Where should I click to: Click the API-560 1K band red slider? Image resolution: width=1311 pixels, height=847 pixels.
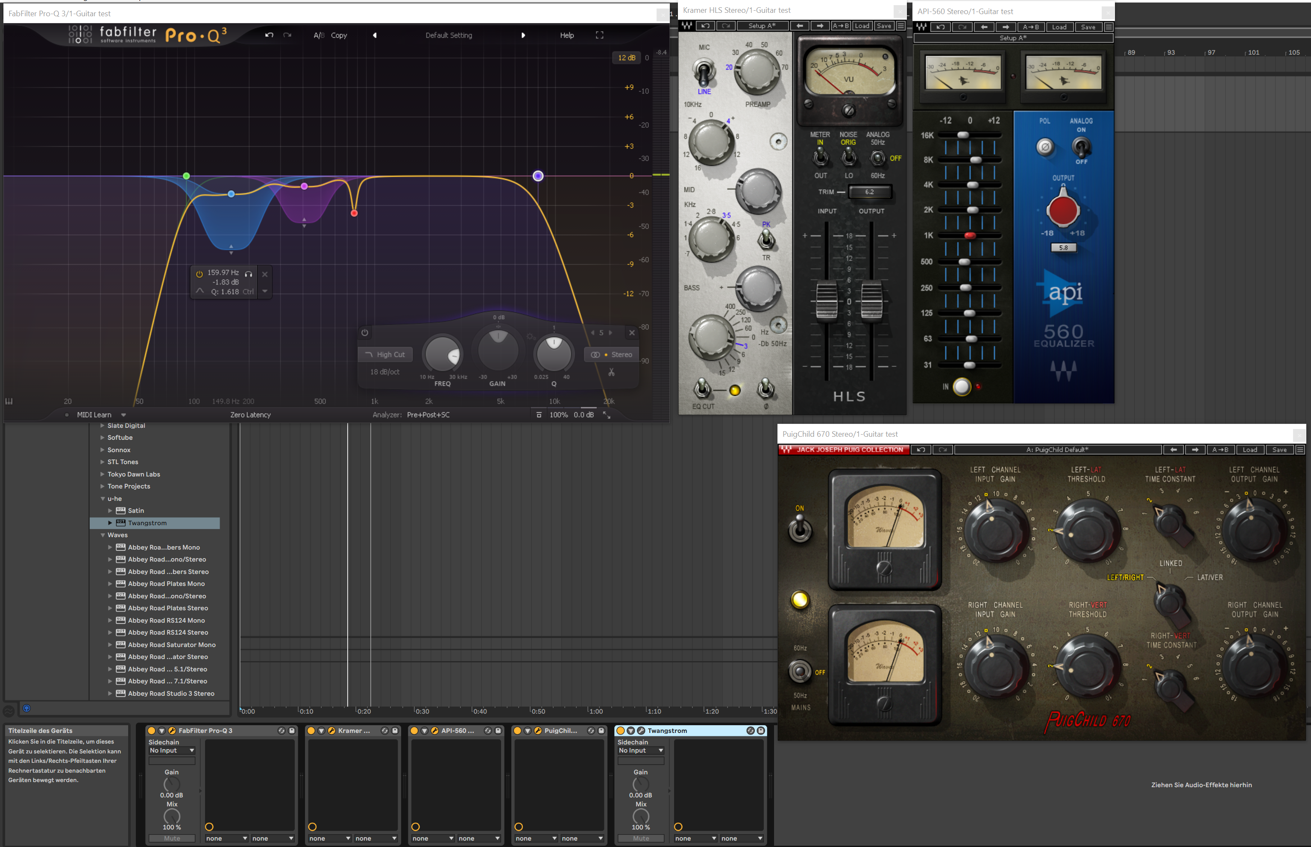(x=970, y=235)
